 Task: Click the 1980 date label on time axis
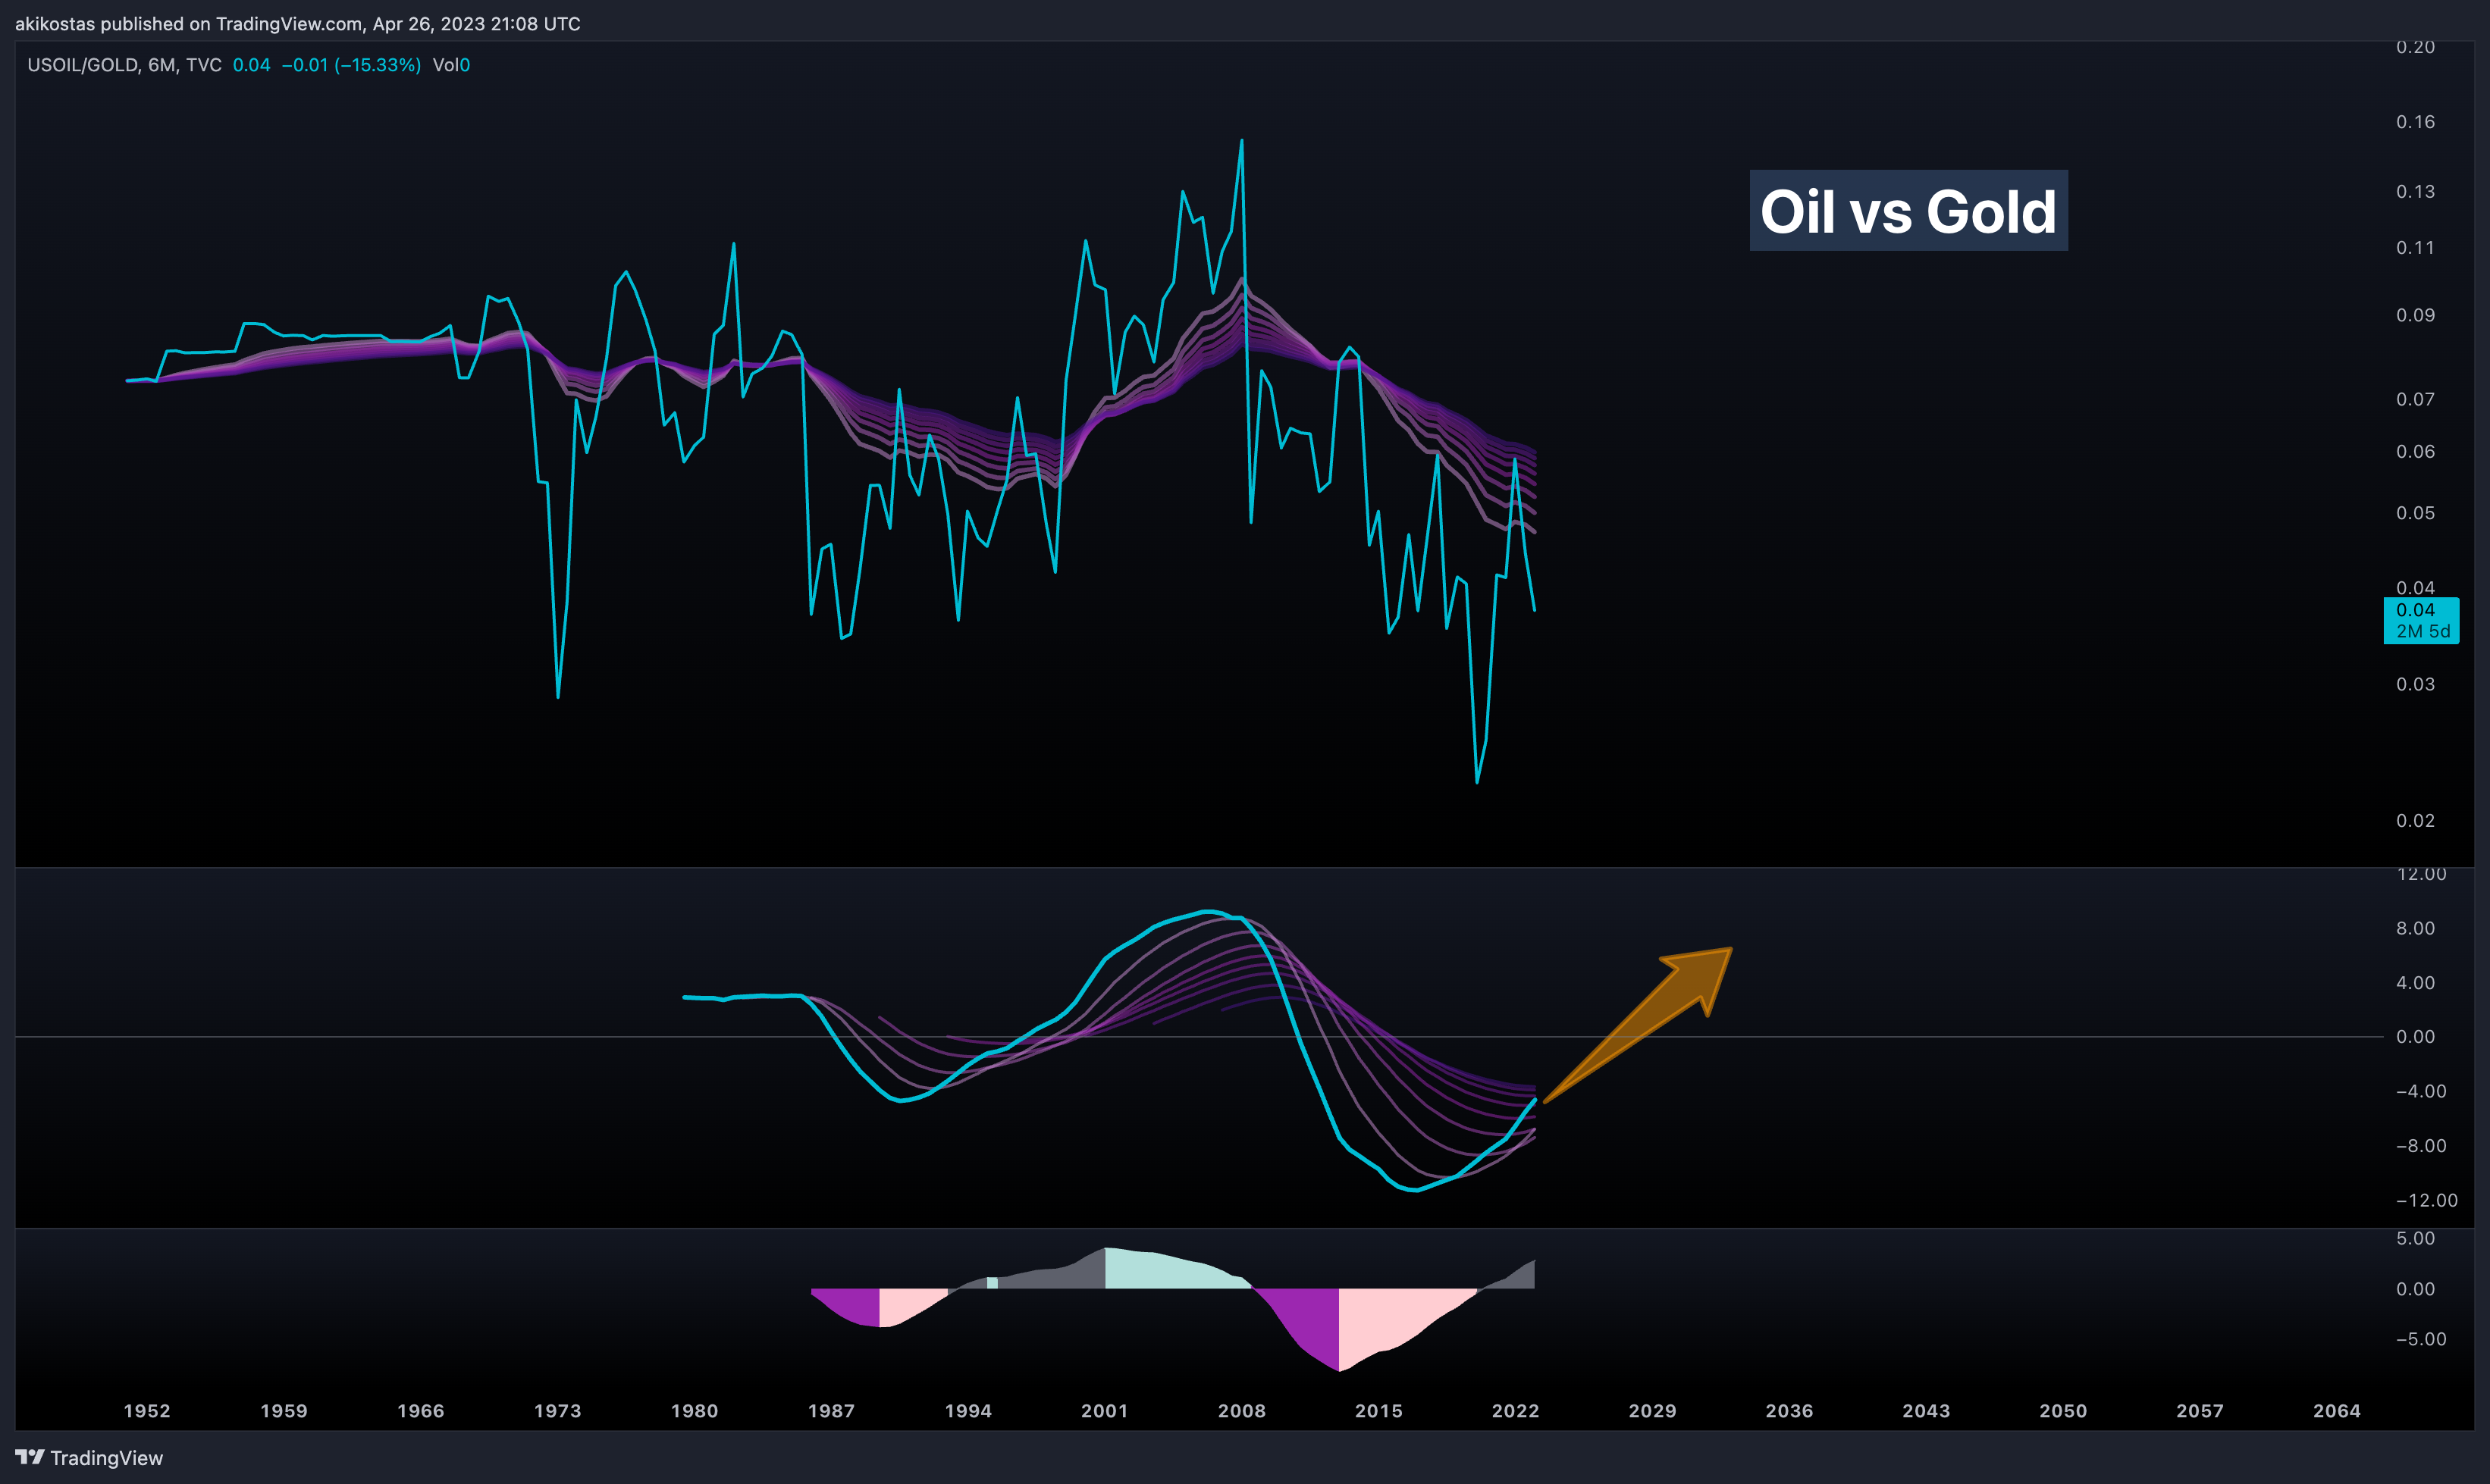point(695,1411)
